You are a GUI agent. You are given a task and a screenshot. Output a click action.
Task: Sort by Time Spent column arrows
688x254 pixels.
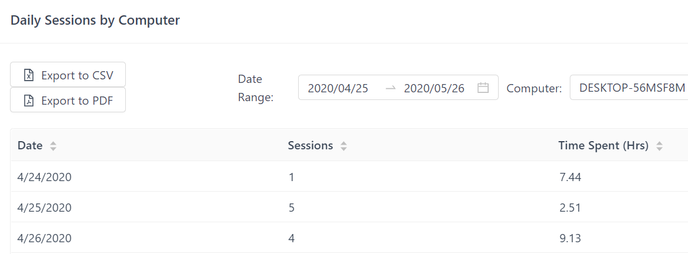click(659, 146)
